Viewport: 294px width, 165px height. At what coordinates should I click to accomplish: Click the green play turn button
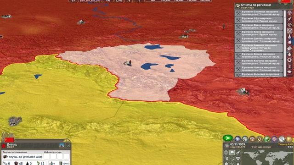[228, 138]
